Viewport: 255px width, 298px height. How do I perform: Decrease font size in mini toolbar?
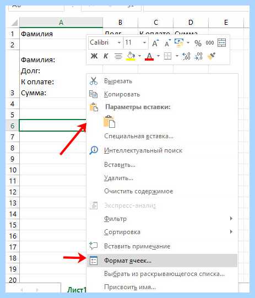pos(167,43)
